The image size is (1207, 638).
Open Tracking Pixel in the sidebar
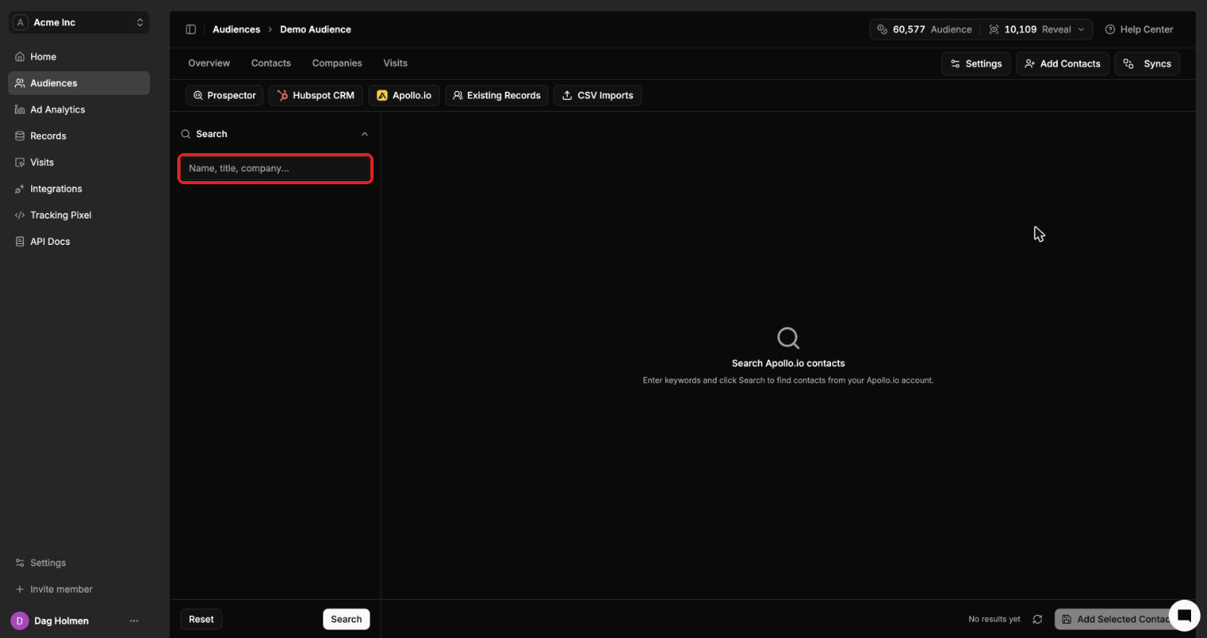79,215
